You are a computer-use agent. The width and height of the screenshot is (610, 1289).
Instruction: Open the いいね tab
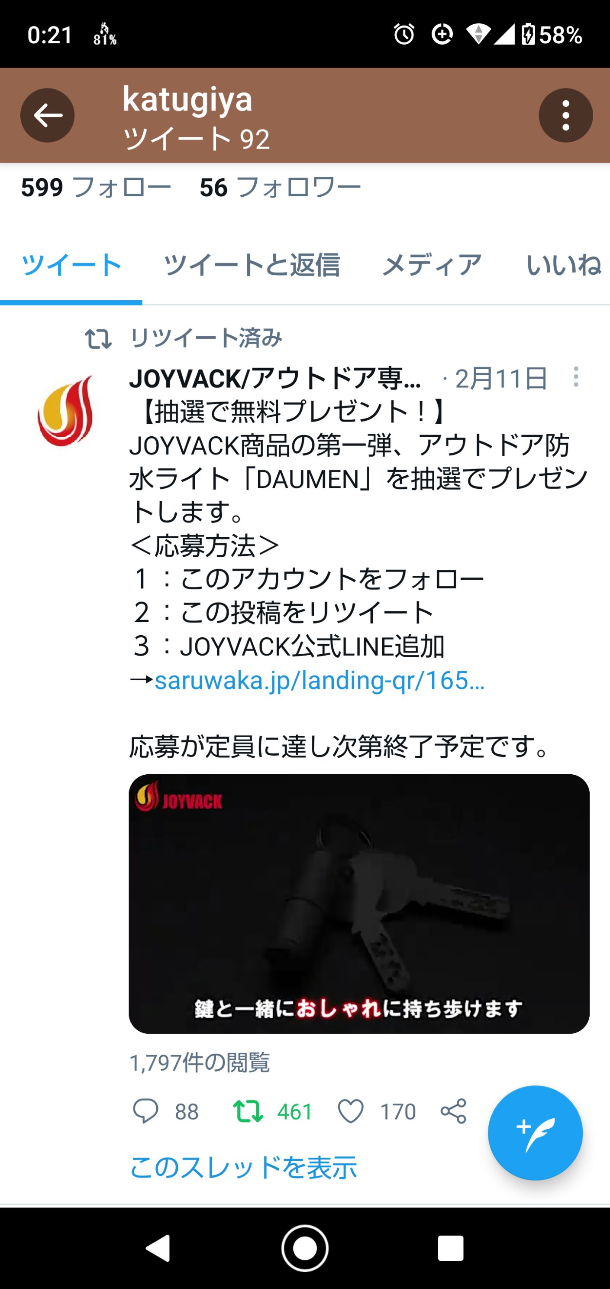click(x=564, y=265)
